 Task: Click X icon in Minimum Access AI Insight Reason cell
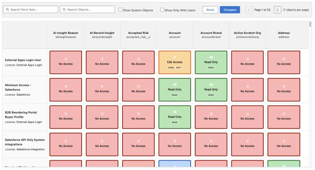click(x=66, y=86)
